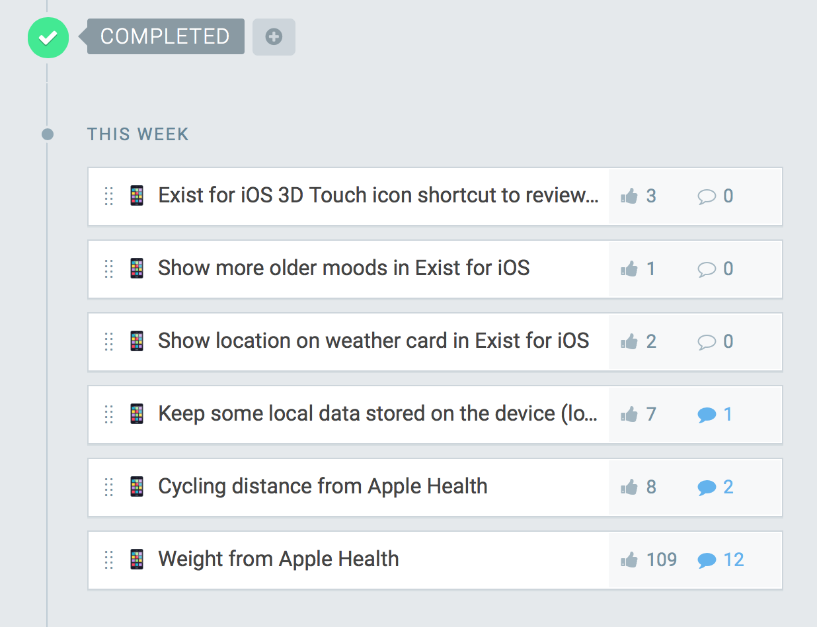Click the green completed checkmark circle
The height and width of the screenshot is (627, 817).
pos(48,37)
